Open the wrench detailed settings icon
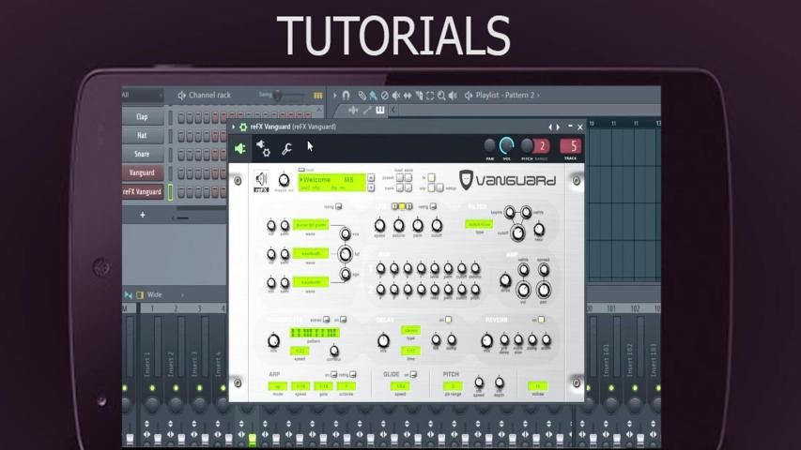 point(286,147)
